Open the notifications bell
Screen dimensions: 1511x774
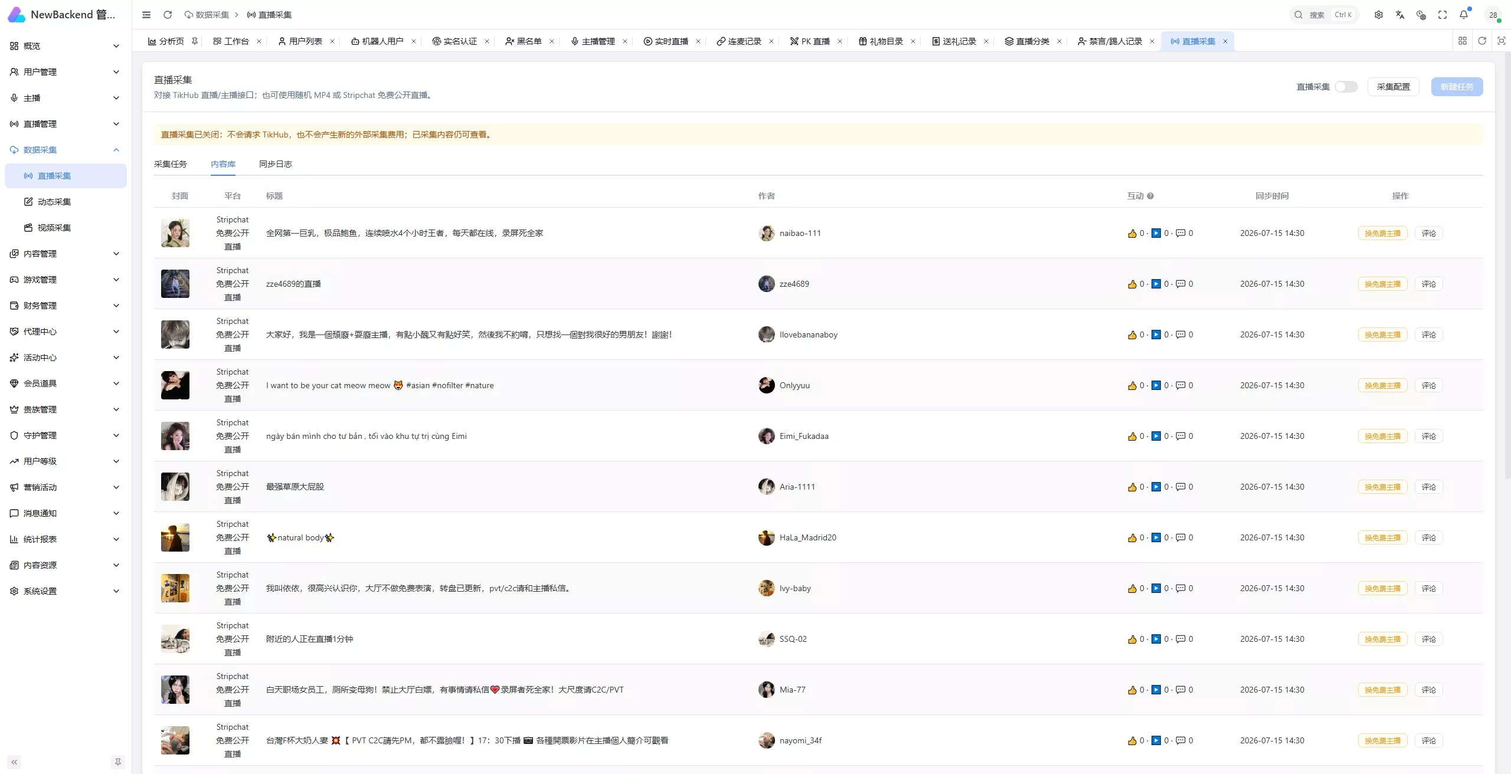[x=1464, y=15]
